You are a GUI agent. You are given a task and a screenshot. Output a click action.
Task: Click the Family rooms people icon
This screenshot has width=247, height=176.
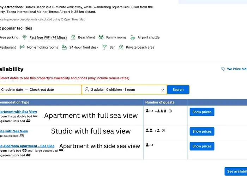pos(101,37)
